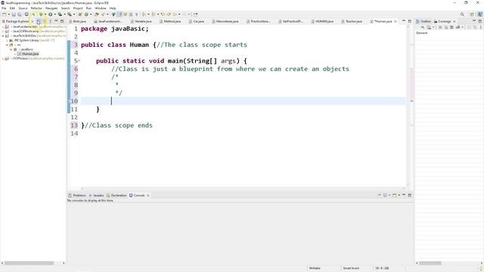Collapse the src folder node
Screen dimensions: 484x272
7,45
